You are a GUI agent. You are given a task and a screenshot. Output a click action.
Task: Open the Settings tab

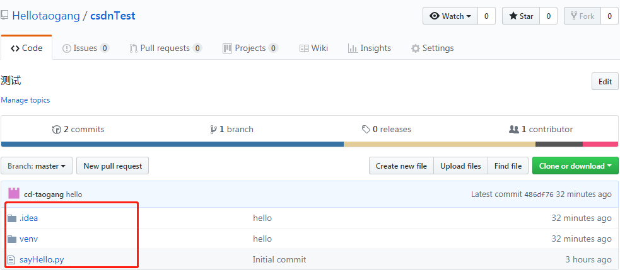(x=432, y=48)
